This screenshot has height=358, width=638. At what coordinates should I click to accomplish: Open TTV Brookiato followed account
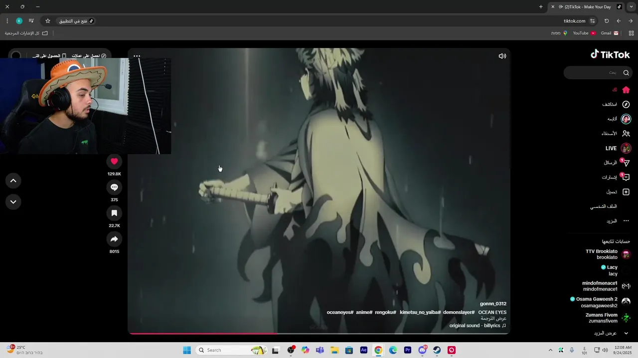pyautogui.click(x=608, y=254)
